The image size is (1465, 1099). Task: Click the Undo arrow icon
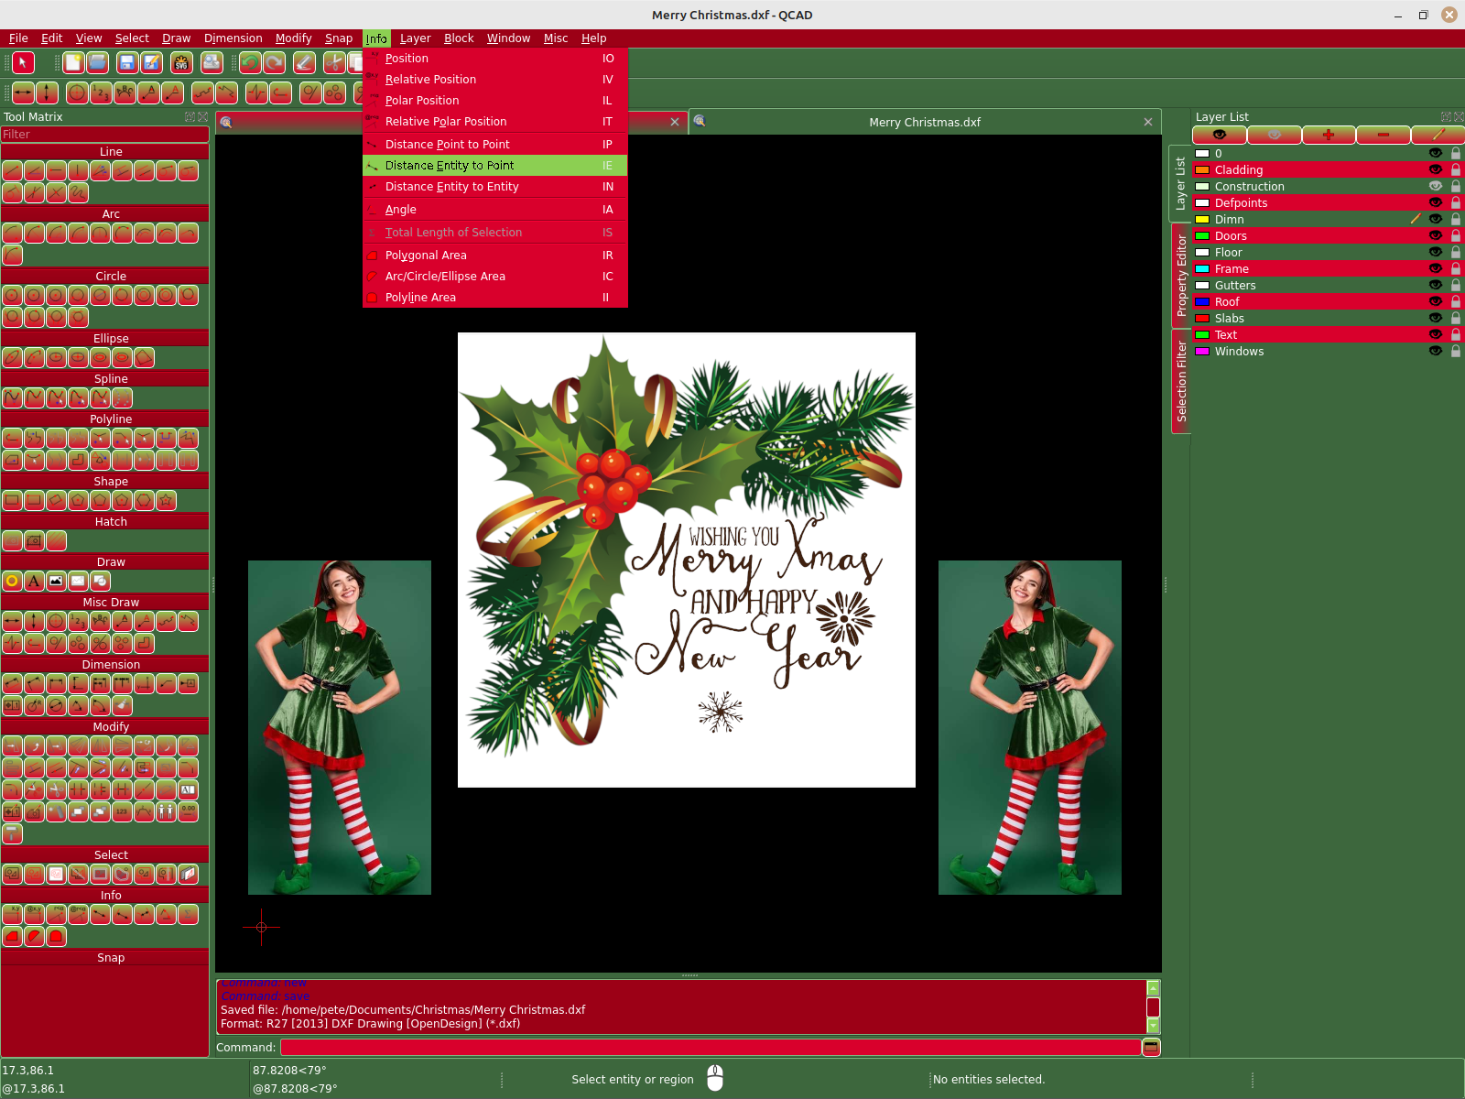click(x=249, y=62)
